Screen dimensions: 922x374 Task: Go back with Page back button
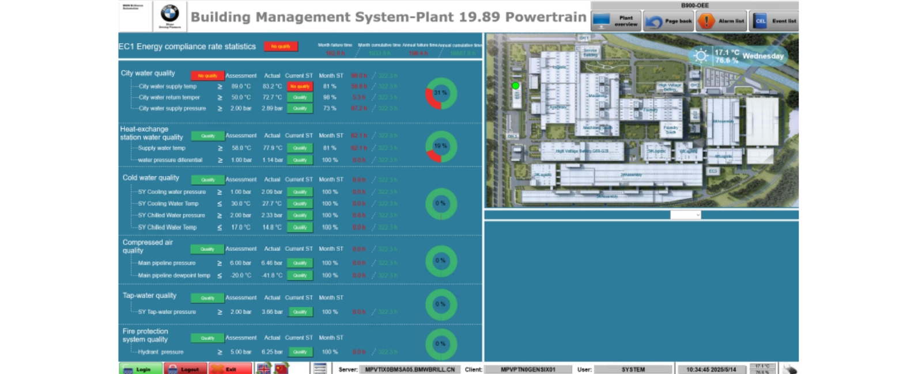(668, 21)
